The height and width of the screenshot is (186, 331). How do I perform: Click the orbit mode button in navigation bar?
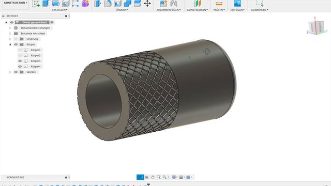click(x=140, y=177)
